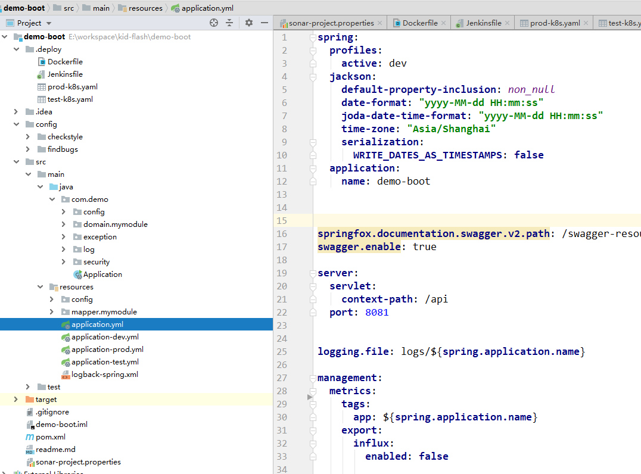
Task: Collapse the top-level config folder
Action: (x=17, y=124)
